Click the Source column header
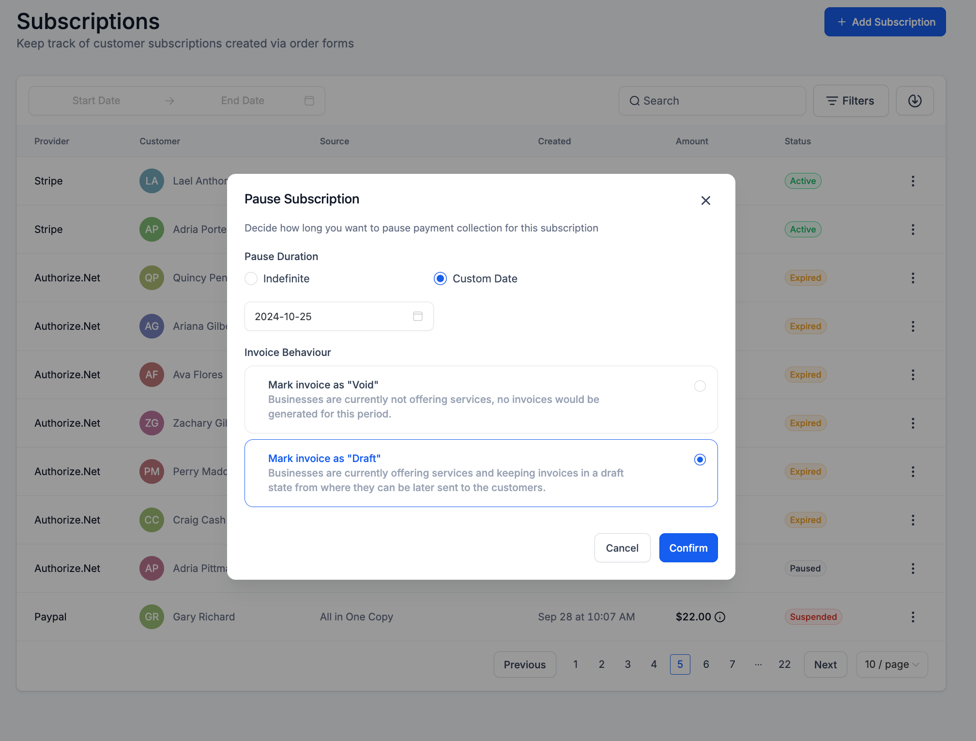This screenshot has height=741, width=976. (x=335, y=141)
